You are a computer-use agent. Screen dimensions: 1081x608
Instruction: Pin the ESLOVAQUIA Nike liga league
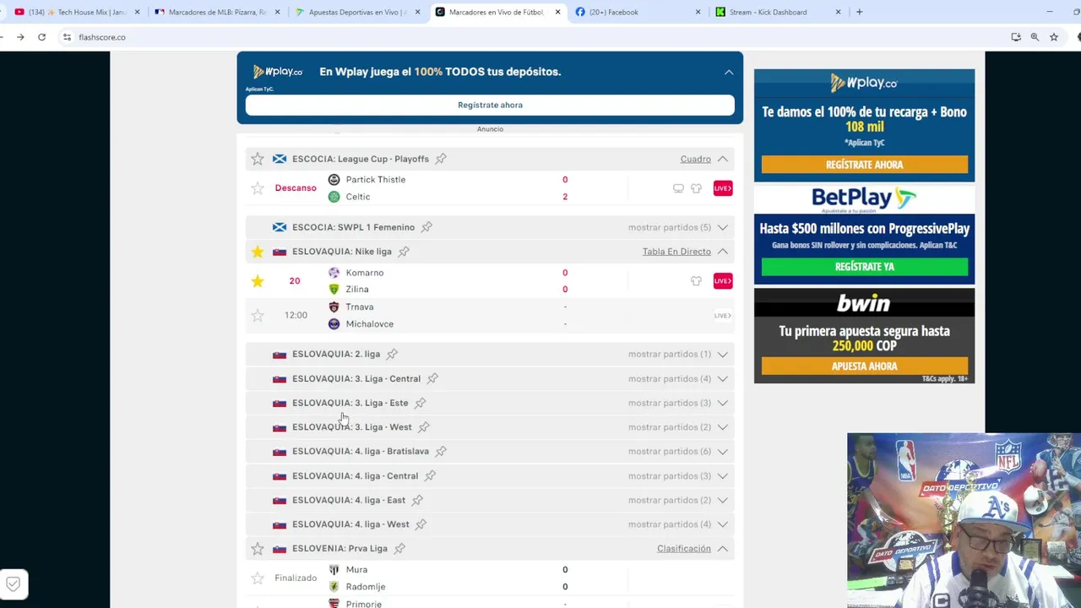404,252
